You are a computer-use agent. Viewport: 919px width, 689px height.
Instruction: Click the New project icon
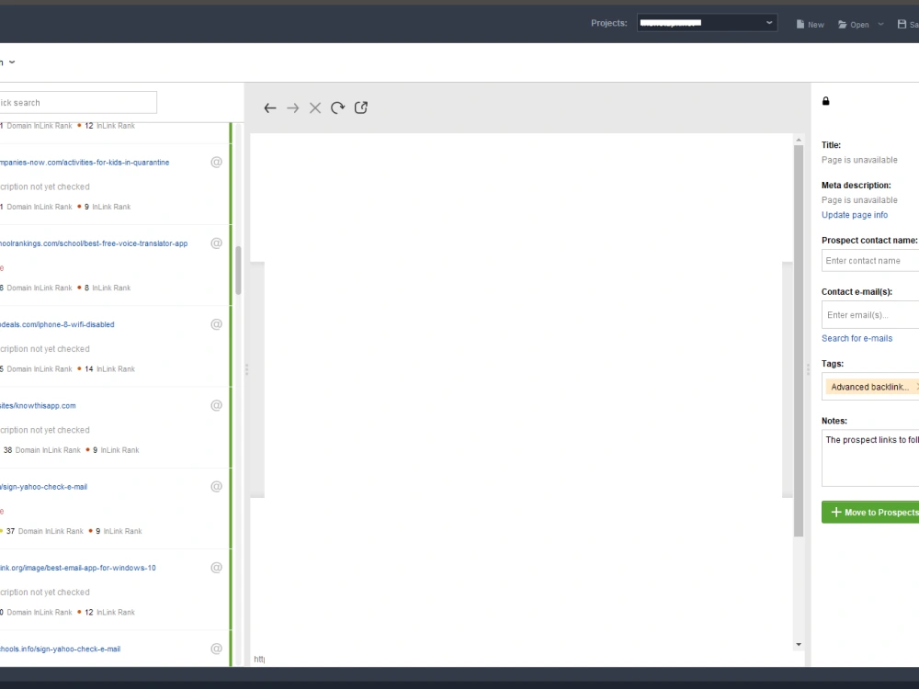(x=800, y=24)
